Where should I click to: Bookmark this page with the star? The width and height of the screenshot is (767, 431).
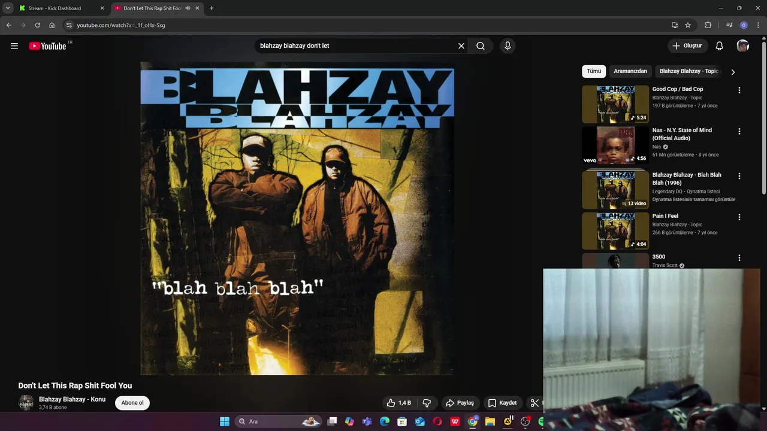(688, 25)
